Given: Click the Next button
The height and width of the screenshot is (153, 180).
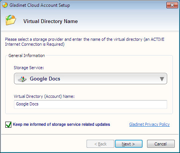Looking at the screenshot, I should click(x=129, y=144).
